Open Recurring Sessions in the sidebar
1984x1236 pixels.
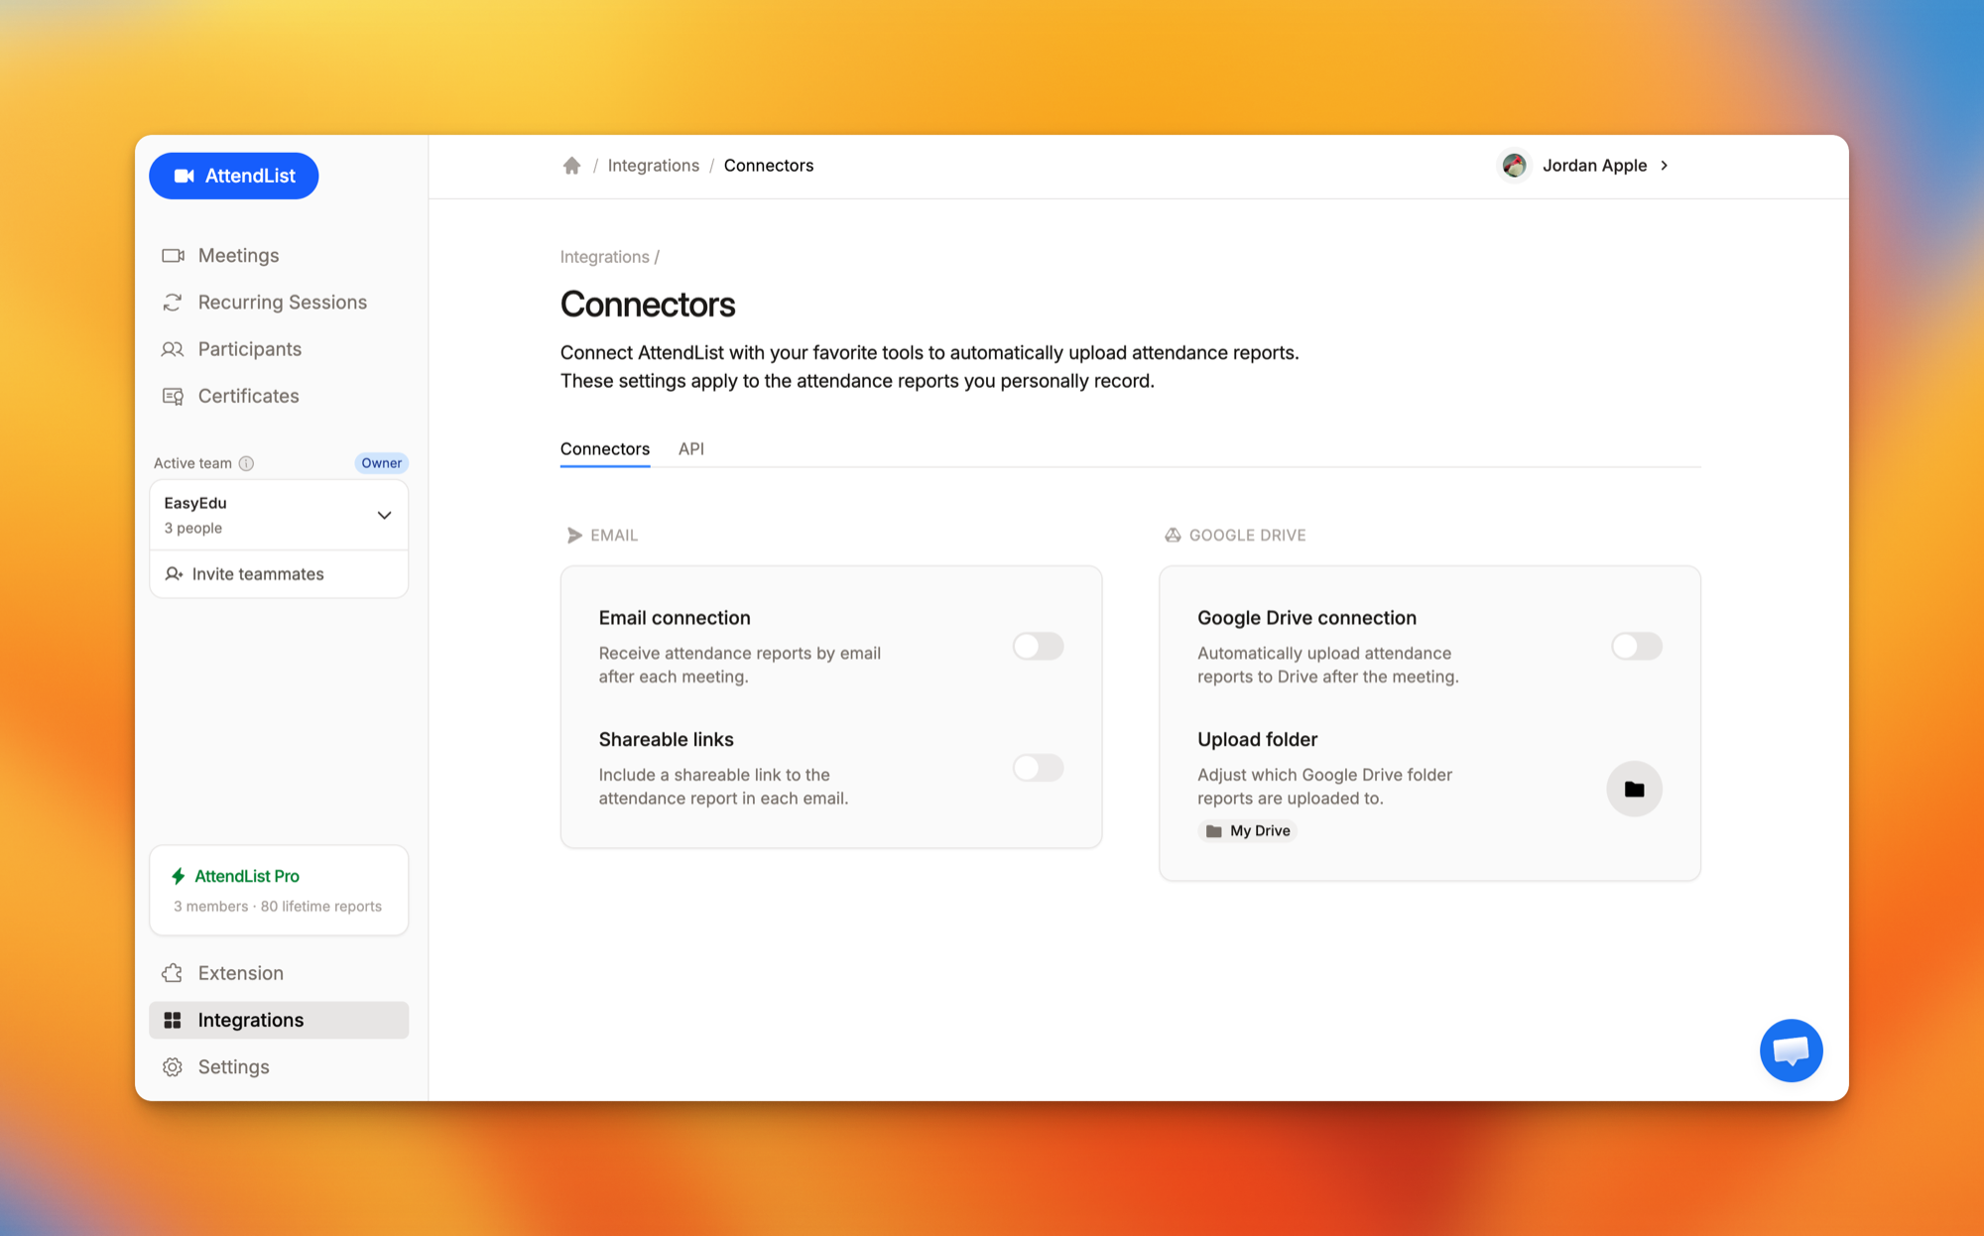(x=279, y=303)
